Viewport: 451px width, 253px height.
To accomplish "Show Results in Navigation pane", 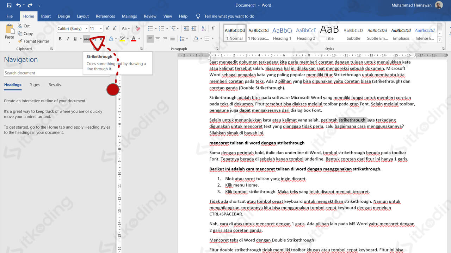I will click(55, 85).
